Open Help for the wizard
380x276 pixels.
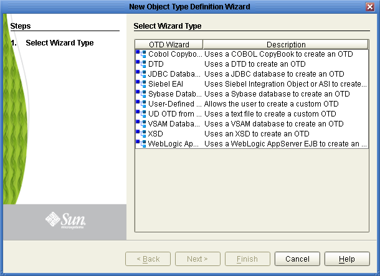click(347, 259)
